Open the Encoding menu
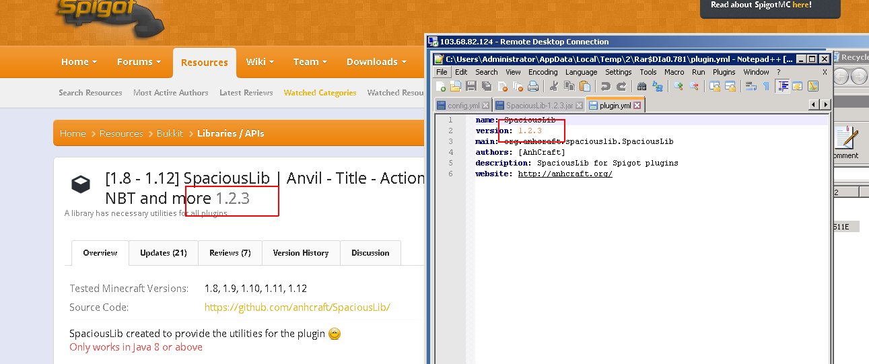Image resolution: width=869 pixels, height=364 pixels. [x=543, y=72]
